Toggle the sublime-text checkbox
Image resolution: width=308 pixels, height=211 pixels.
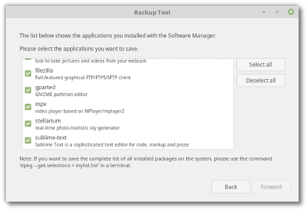pyautogui.click(x=28, y=141)
